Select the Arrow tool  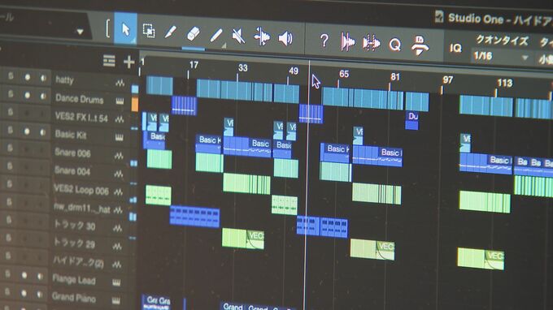point(125,29)
